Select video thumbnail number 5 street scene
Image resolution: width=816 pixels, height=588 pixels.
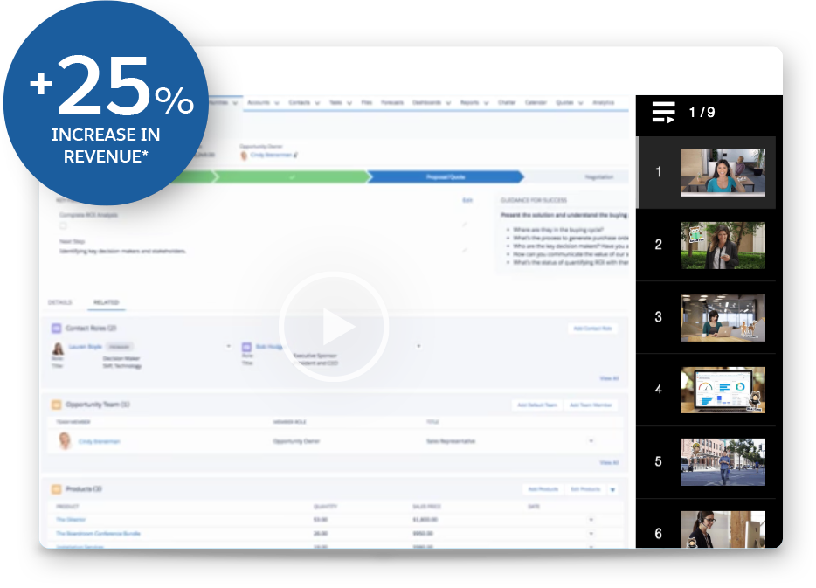[x=723, y=462]
